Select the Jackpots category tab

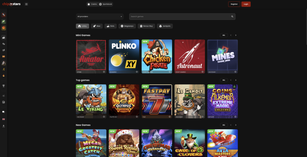point(165,26)
